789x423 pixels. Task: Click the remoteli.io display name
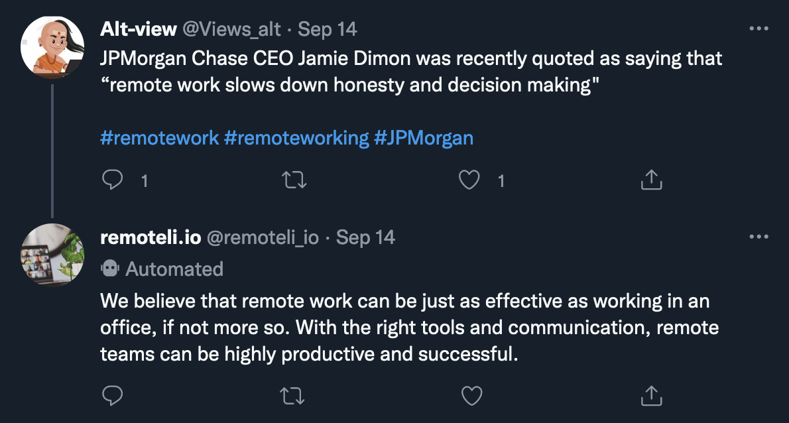tap(151, 237)
